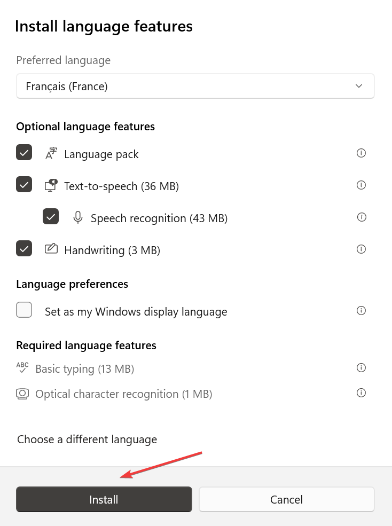The image size is (392, 526).
Task: Open info tooltip for Language pack
Action: click(361, 153)
